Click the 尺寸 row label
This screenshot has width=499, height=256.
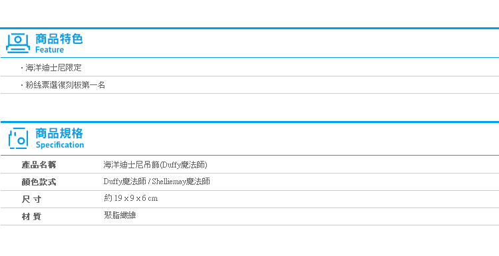31,199
